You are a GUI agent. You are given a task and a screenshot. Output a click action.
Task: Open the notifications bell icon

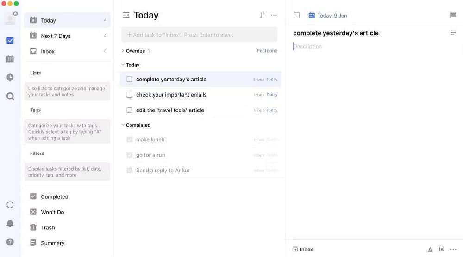click(x=10, y=224)
